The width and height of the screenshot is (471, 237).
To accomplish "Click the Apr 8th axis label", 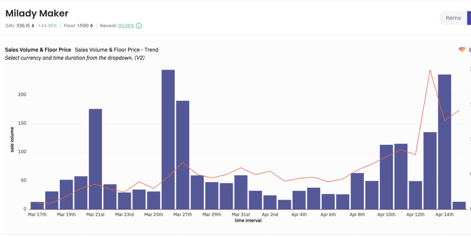I will 357,214.
